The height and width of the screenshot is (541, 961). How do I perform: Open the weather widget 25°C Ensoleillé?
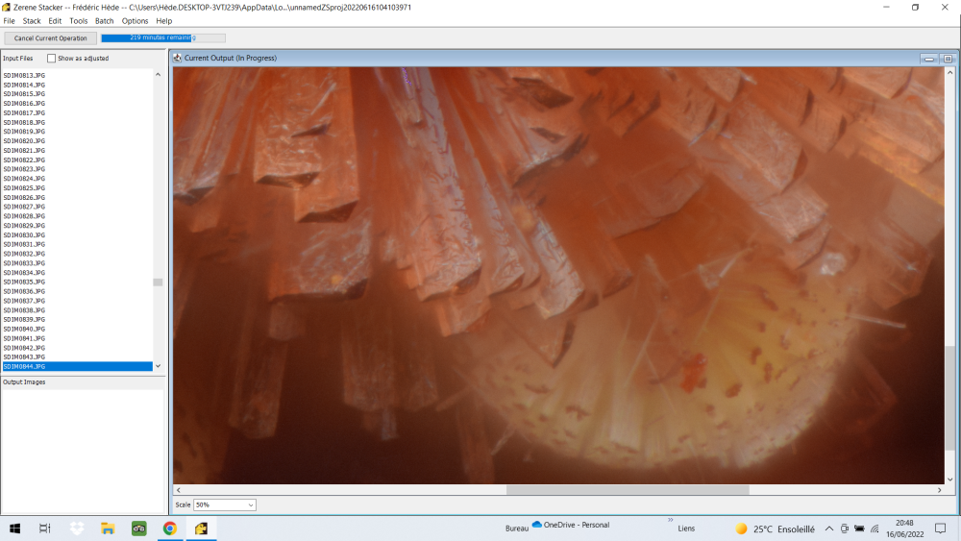[x=776, y=529]
